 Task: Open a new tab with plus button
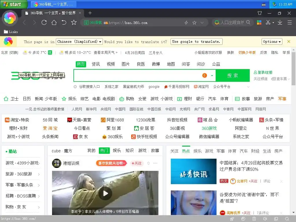(90, 13)
